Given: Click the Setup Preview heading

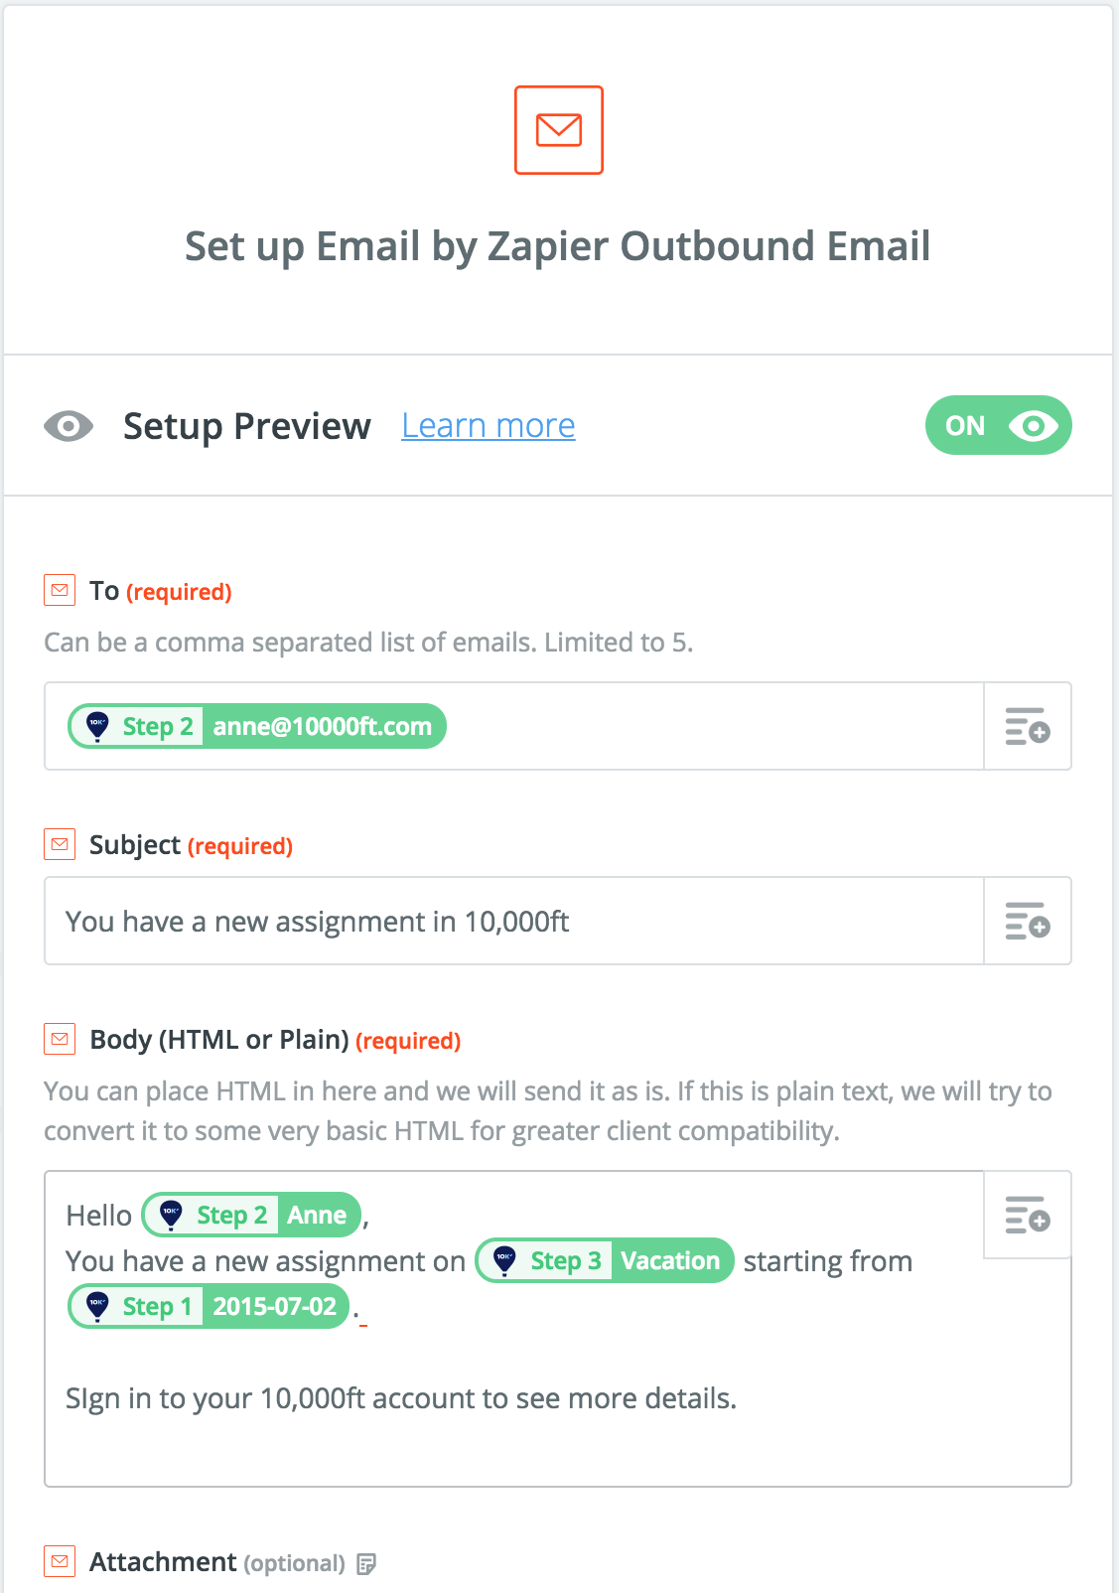Looking at the screenshot, I should click(246, 426).
